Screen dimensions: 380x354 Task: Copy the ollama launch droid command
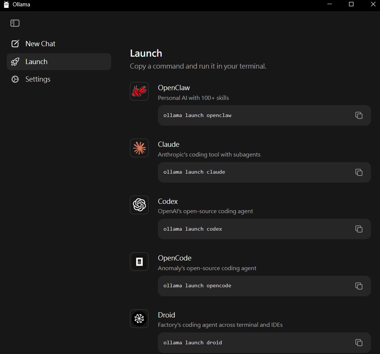coord(359,342)
